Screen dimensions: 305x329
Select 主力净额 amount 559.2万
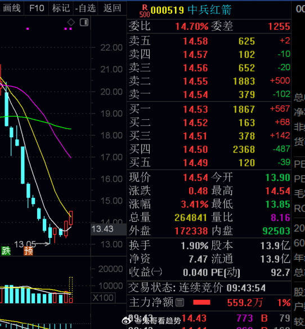pos(245,303)
